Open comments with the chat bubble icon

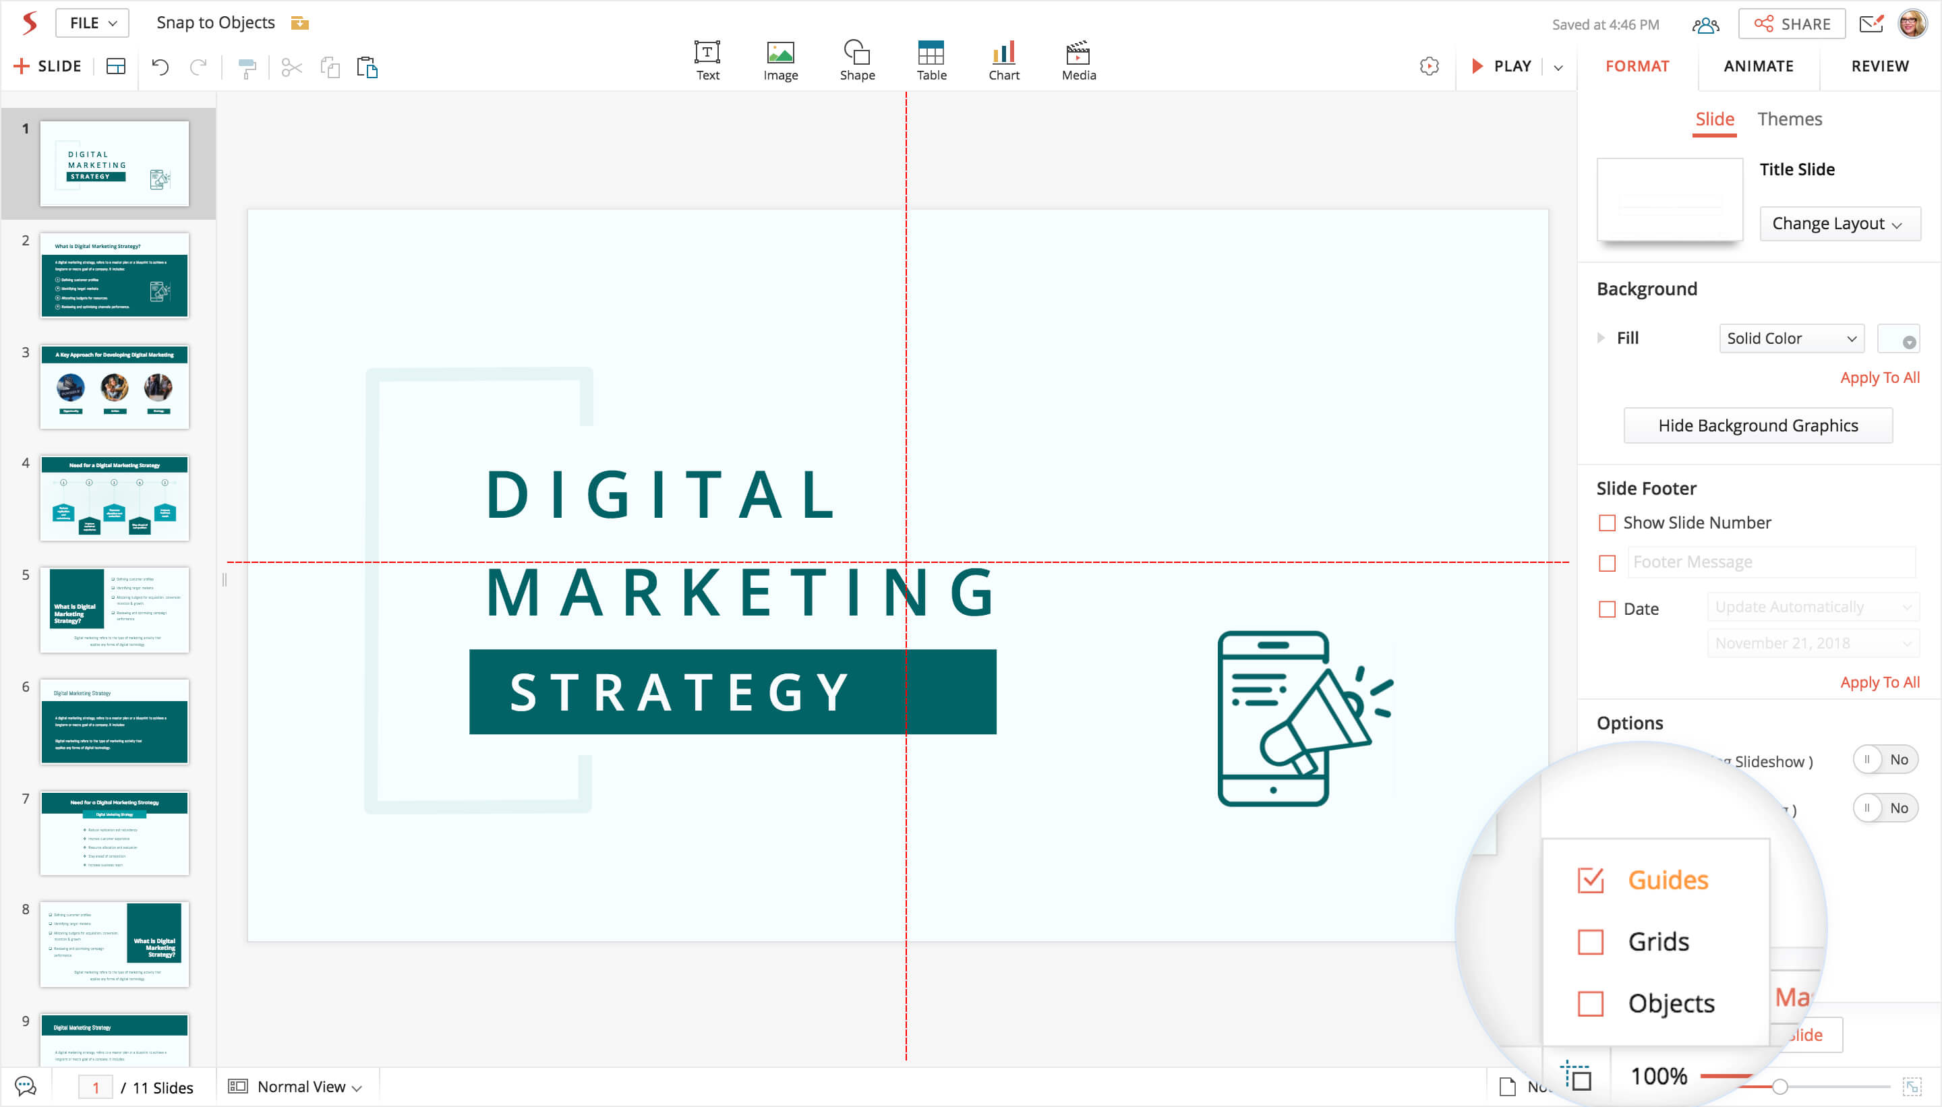[25, 1087]
